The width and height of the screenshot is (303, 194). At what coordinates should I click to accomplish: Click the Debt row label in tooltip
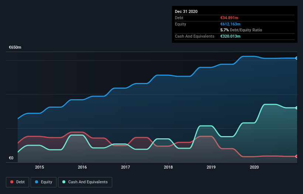[x=179, y=18]
